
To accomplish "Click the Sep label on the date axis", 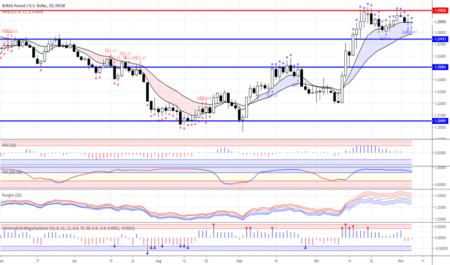I will coord(240,261).
